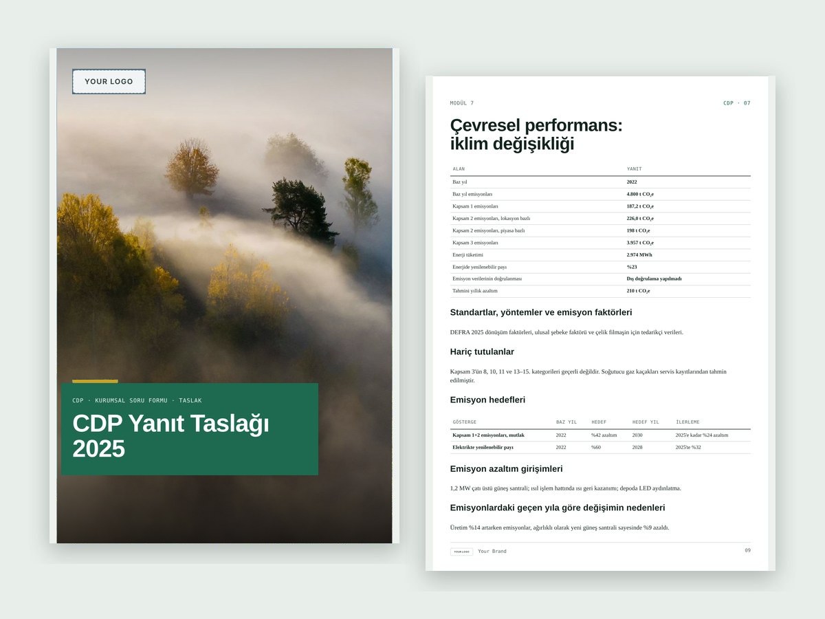Click the '2025'e kadar %24 azaltım' cell
The width and height of the screenshot is (825, 619).
pyautogui.click(x=702, y=435)
